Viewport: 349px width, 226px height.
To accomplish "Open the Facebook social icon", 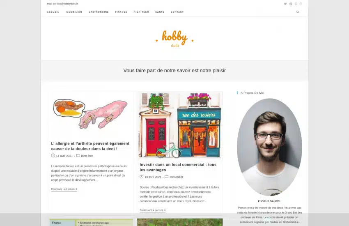I will point(291,4).
